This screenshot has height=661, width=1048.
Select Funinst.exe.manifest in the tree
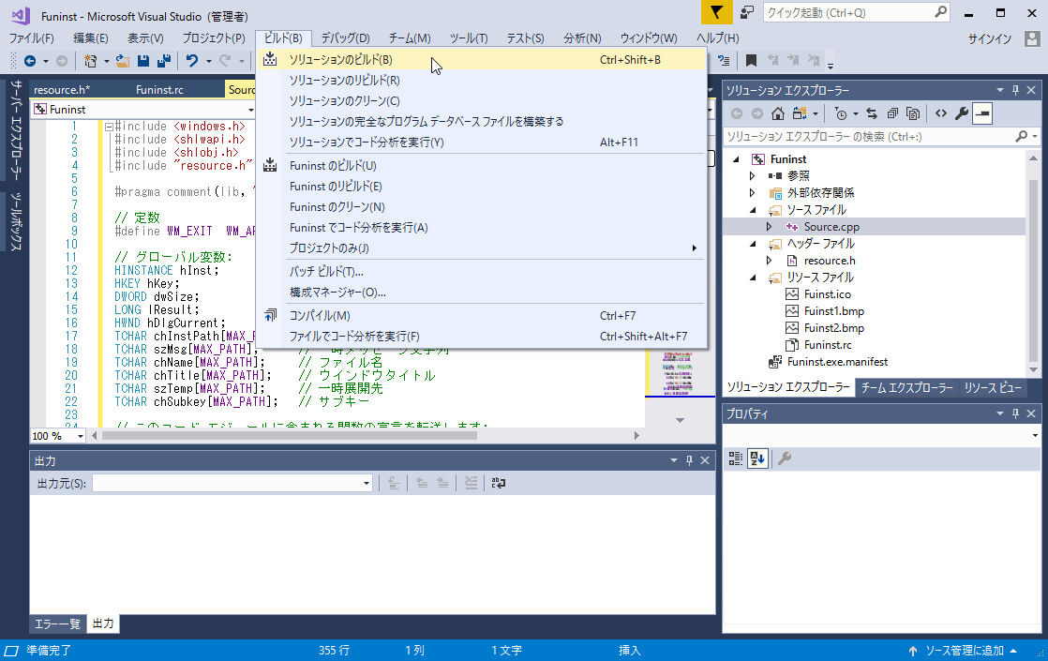pyautogui.click(x=837, y=362)
